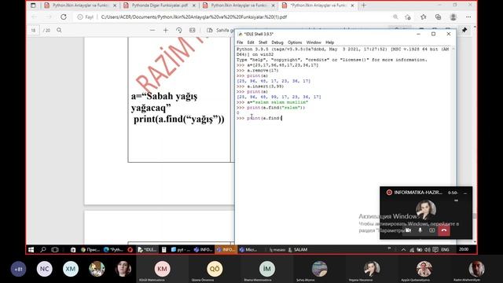Open Windows taskbar search
The image size is (503, 283).
pos(43,250)
